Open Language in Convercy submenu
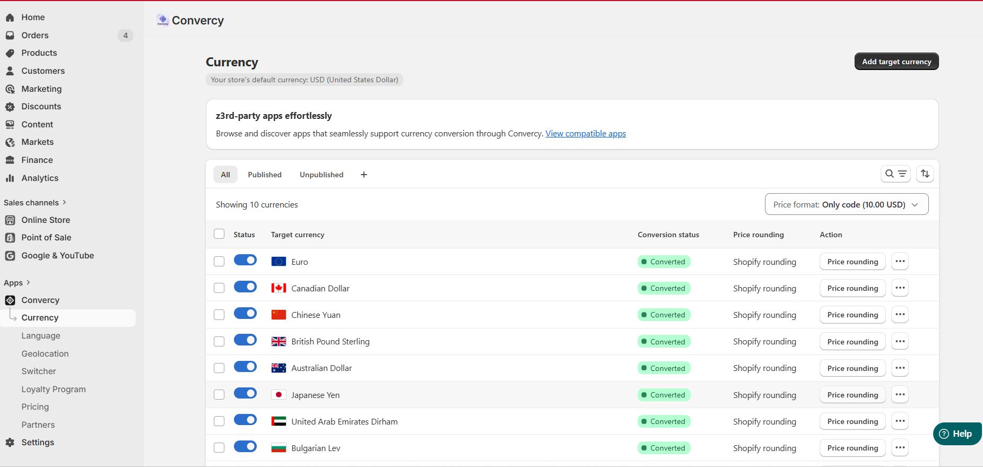Viewport: 983px width, 467px height. click(x=41, y=335)
